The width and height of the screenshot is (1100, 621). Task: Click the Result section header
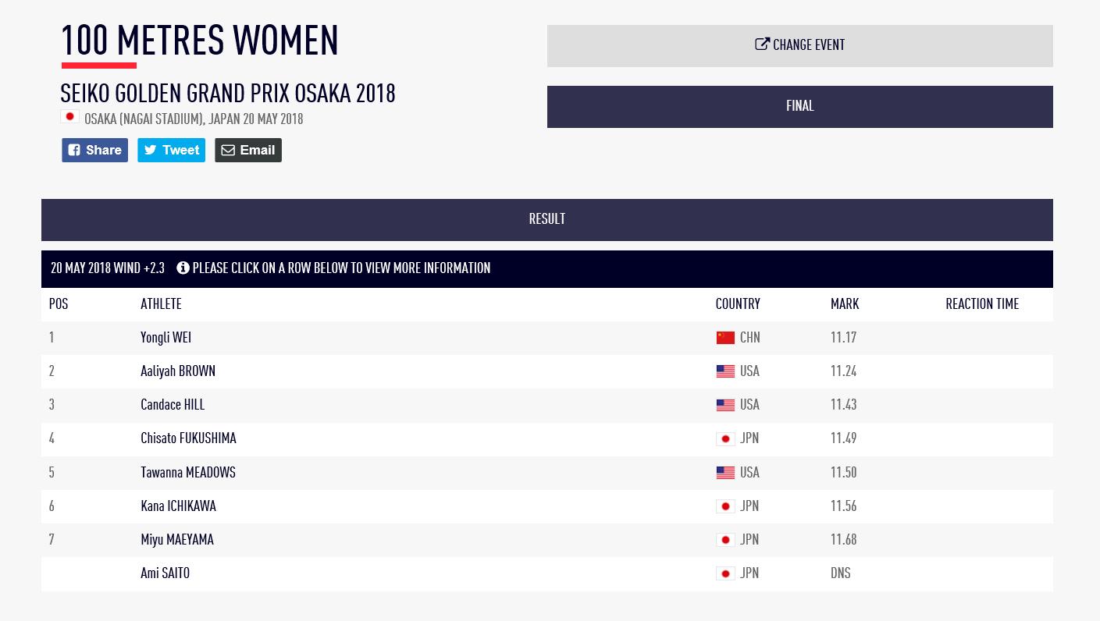(546, 219)
